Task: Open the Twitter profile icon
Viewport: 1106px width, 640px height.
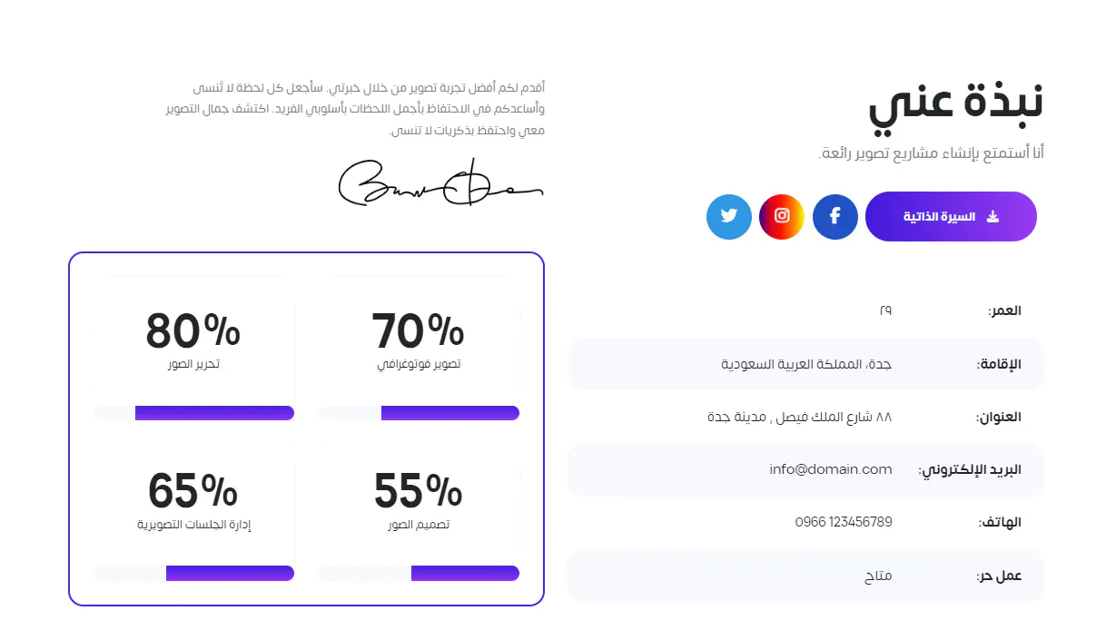Action: [x=728, y=217]
